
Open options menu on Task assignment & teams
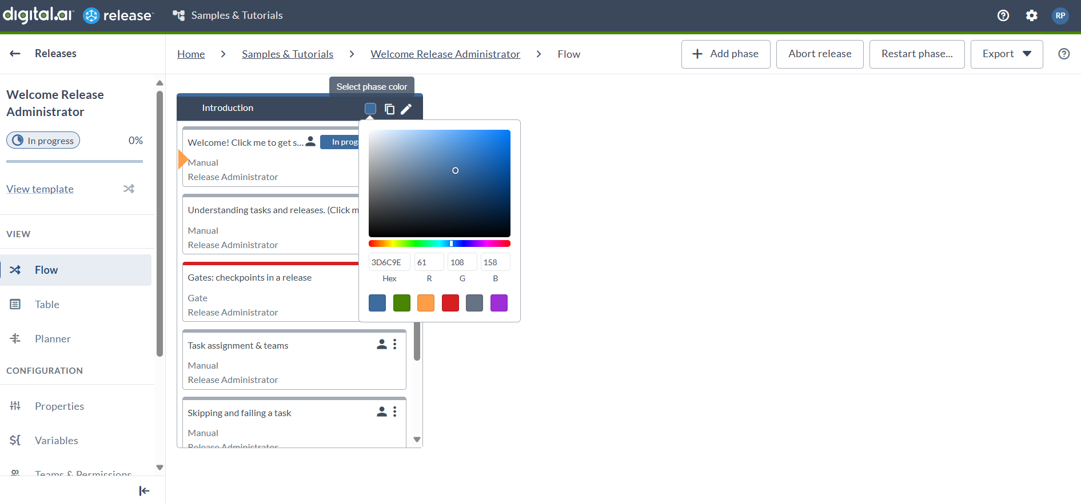(394, 344)
